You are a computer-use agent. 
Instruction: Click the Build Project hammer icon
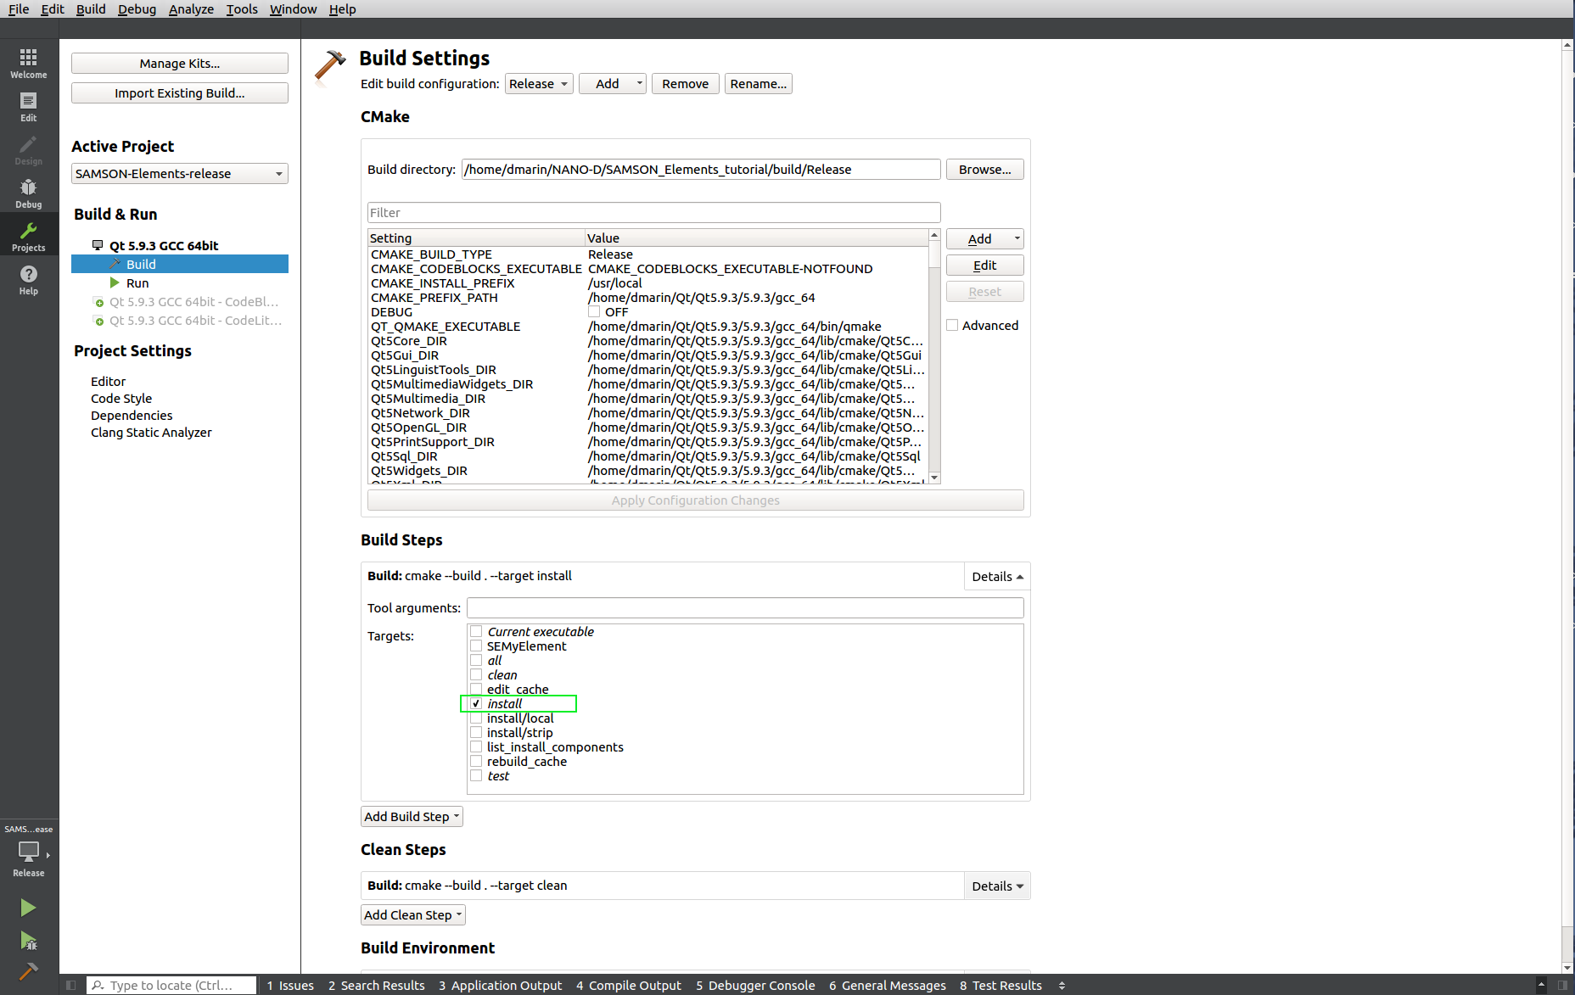coord(28,971)
